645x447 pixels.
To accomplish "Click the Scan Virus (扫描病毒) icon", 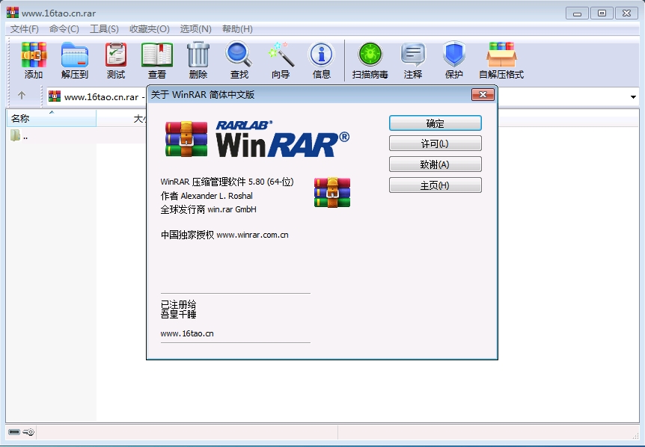I will (370, 55).
